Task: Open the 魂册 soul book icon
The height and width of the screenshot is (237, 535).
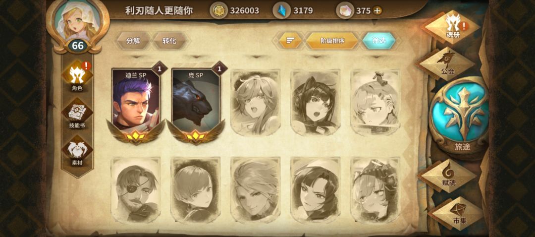Action: coord(451,27)
